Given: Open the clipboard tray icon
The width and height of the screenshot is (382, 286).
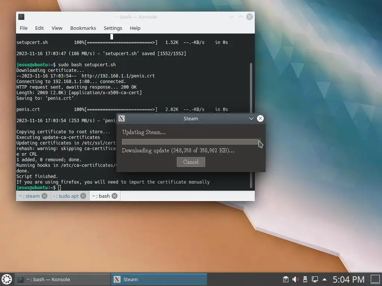Looking at the screenshot, I should [x=285, y=279].
